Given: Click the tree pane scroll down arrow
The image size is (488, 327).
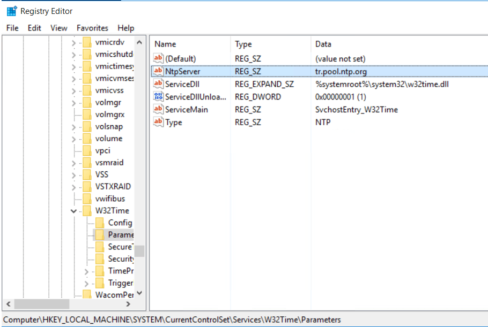Looking at the screenshot, I should 139,293.
